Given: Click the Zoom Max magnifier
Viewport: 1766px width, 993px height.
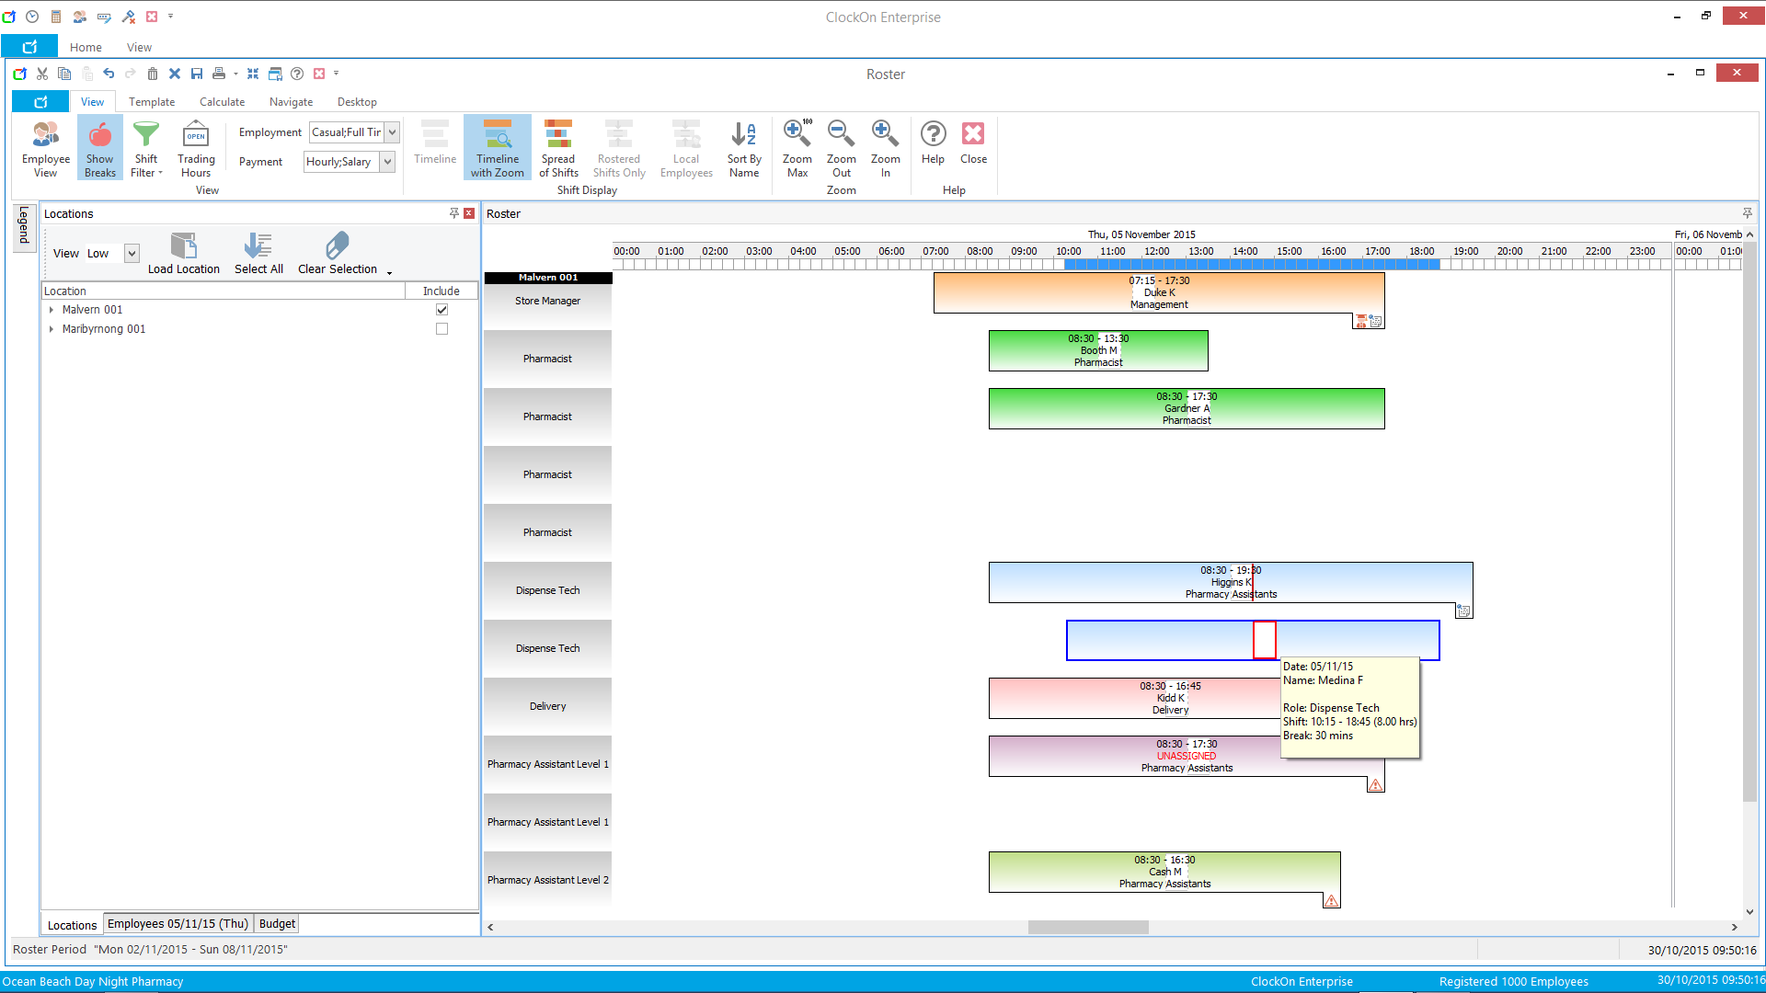Looking at the screenshot, I should (797, 147).
